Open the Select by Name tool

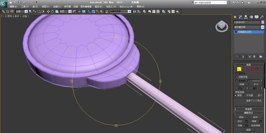35,11
